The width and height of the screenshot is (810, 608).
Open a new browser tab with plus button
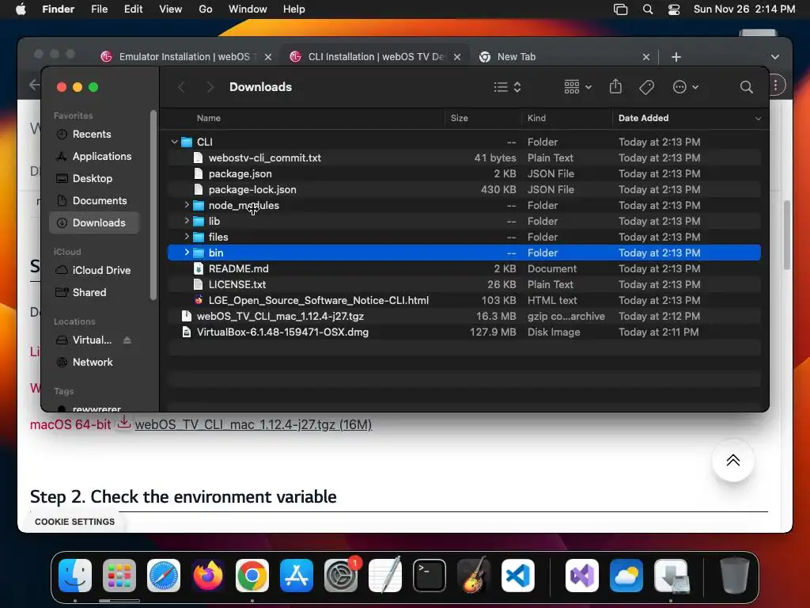coord(676,57)
